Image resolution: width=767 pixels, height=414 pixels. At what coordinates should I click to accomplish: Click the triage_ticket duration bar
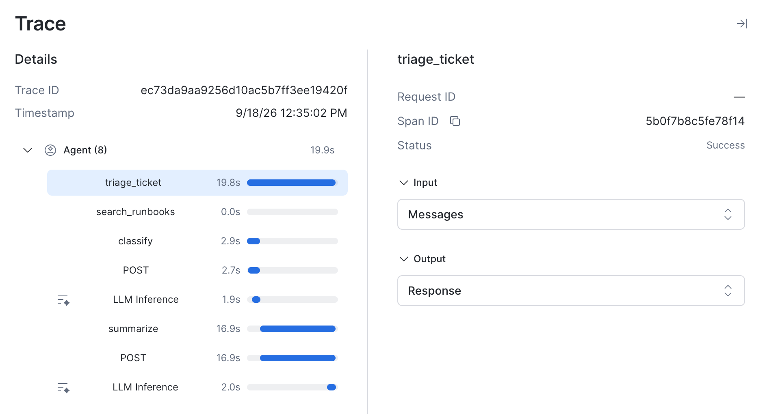(292, 183)
